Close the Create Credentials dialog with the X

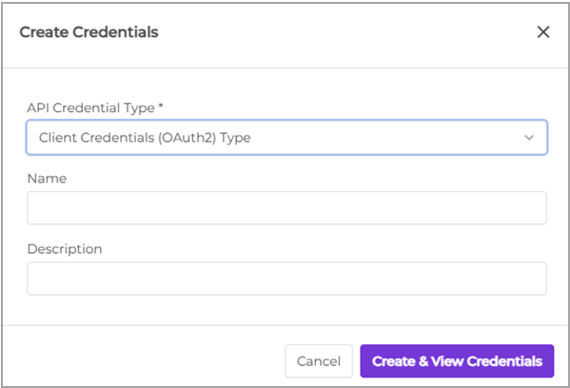543,32
